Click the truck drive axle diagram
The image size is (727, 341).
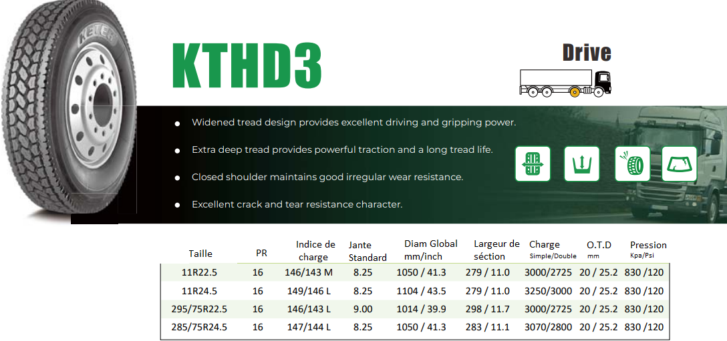tap(565, 83)
